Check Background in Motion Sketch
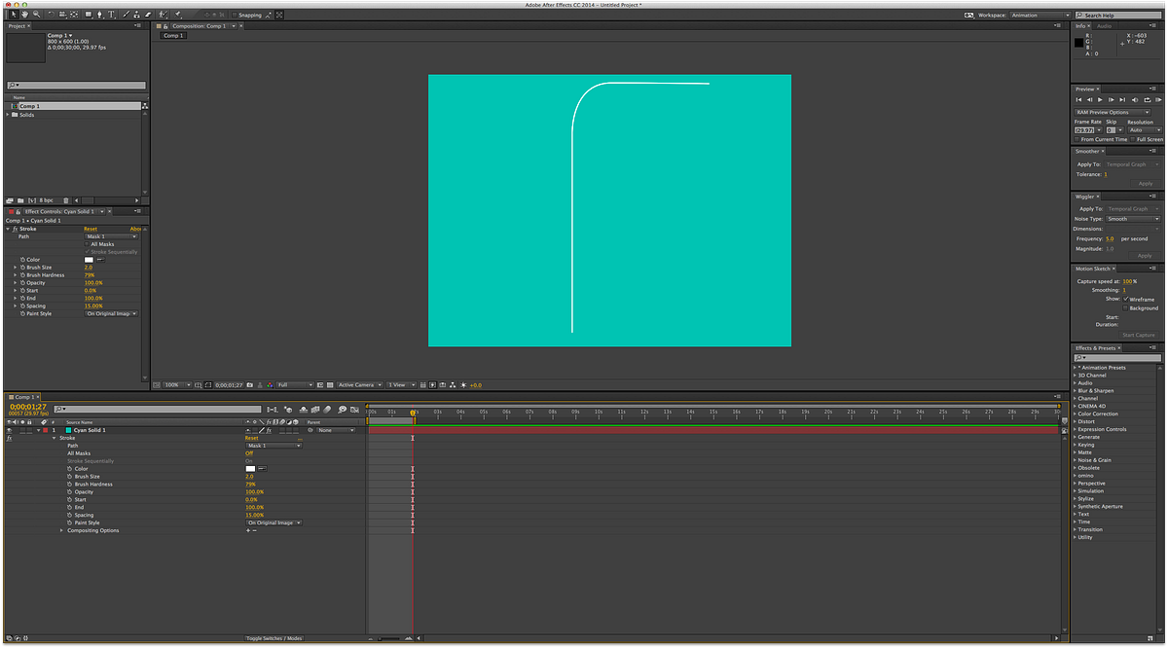 click(x=1125, y=307)
